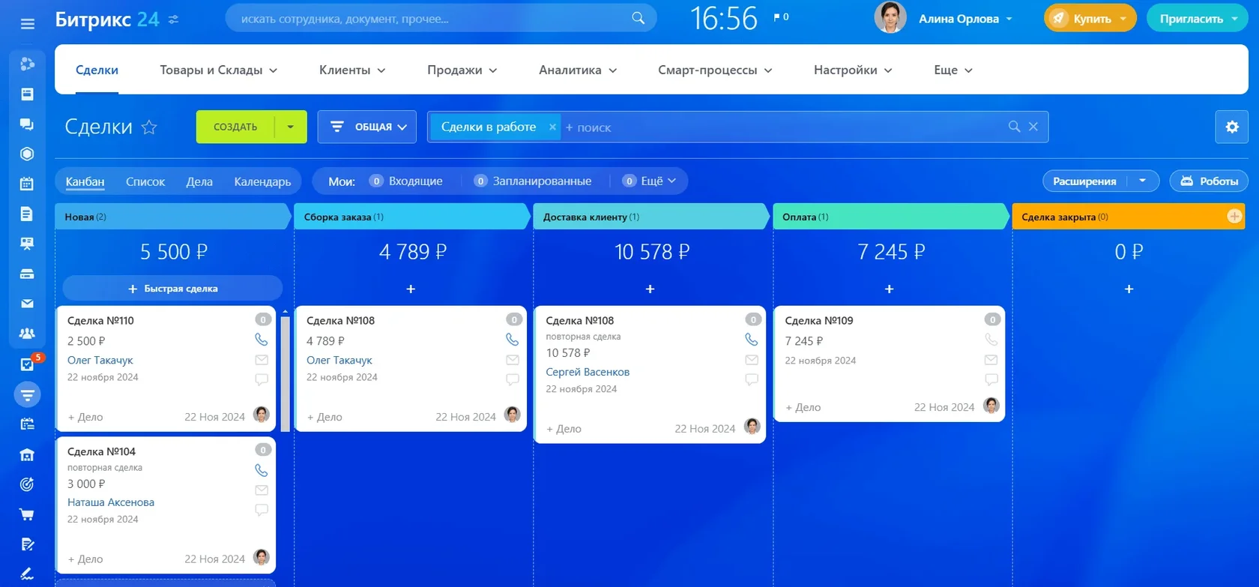The height and width of the screenshot is (587, 1259).
Task: Expand Алина Орлова user menu
Action: [1009, 19]
